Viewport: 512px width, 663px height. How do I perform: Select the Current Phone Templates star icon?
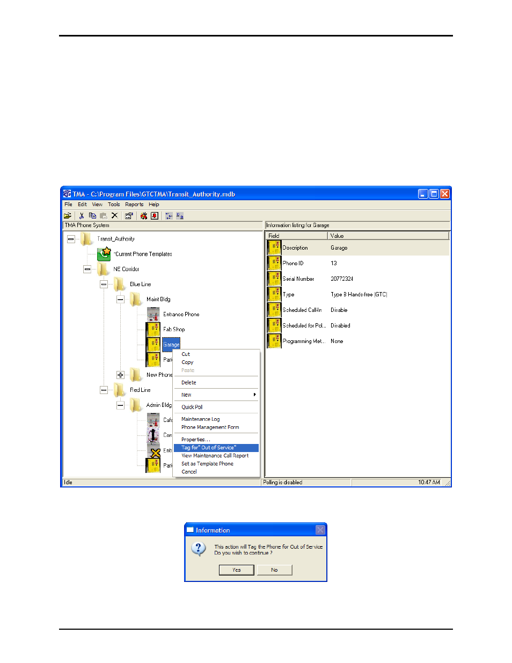point(104,254)
